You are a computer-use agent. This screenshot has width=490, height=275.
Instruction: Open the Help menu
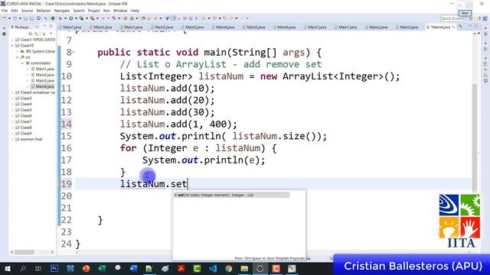[135, 11]
